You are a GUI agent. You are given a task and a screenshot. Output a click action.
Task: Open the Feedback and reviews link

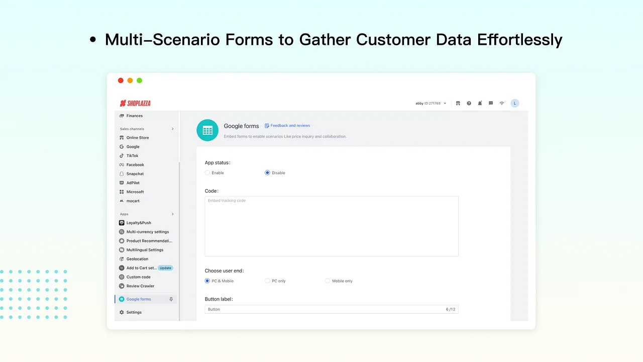[x=290, y=126]
